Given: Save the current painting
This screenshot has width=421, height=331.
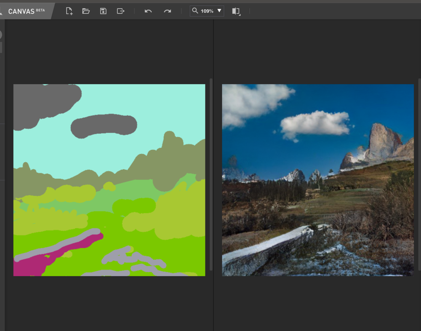Looking at the screenshot, I should tap(103, 11).
